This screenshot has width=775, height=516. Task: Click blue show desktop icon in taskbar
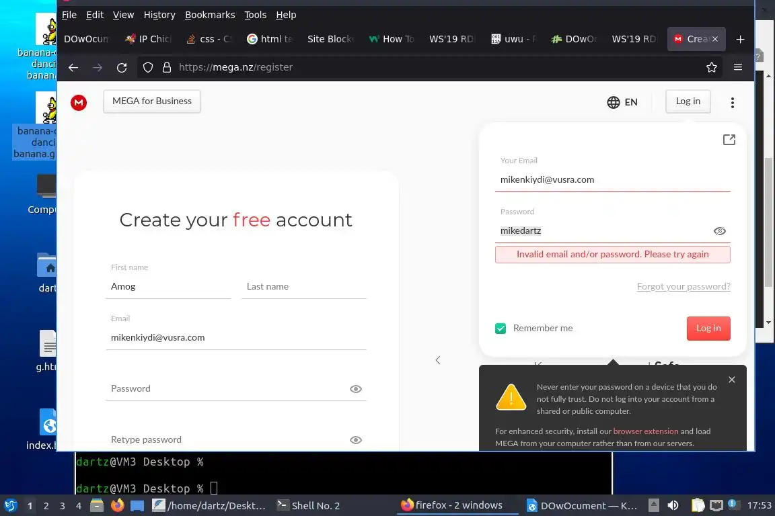point(137,506)
